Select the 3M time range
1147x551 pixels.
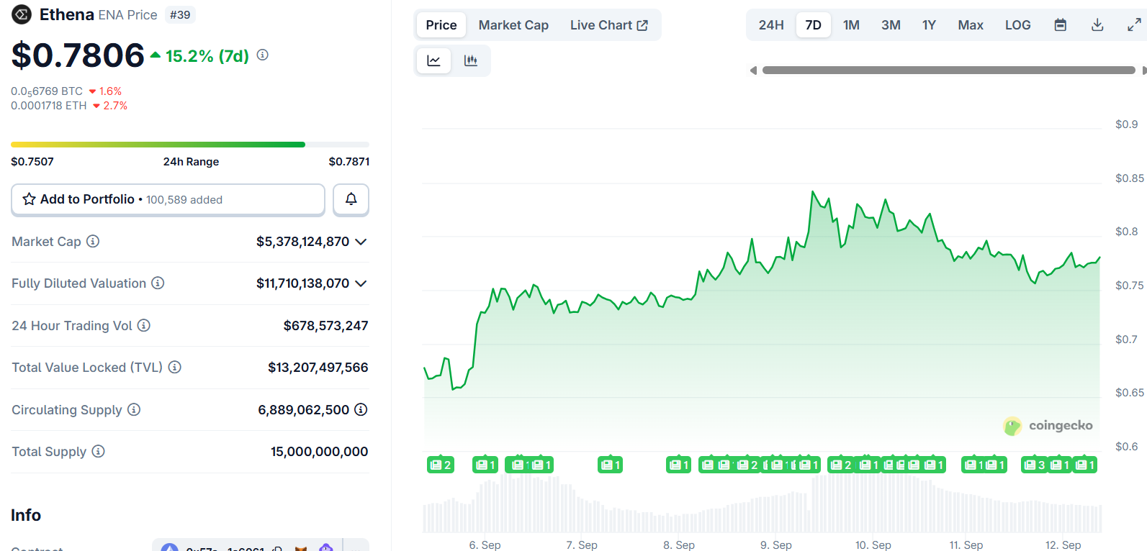click(x=891, y=25)
